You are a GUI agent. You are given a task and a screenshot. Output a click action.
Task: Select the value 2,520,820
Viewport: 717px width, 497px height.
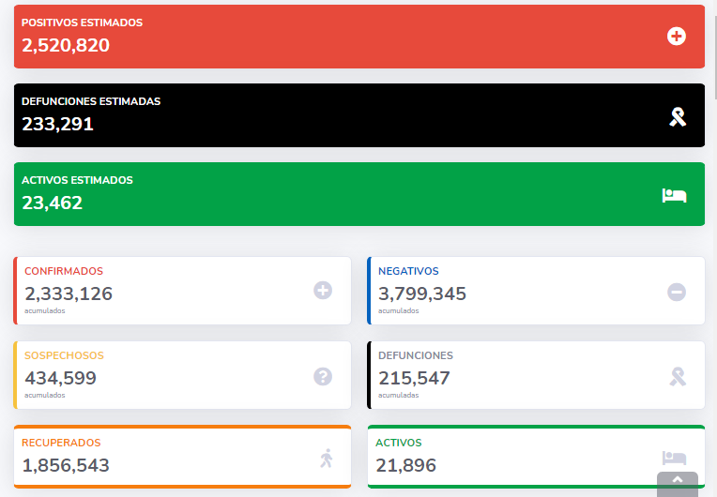pyautogui.click(x=66, y=45)
